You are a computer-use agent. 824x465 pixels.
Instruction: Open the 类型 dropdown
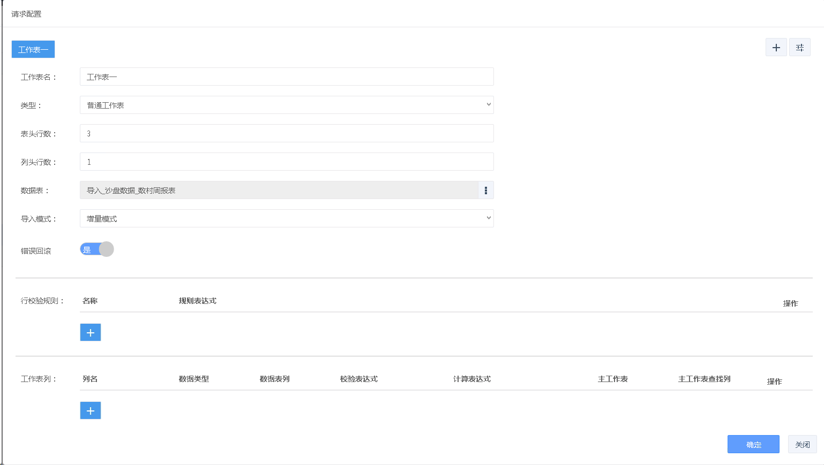point(287,105)
